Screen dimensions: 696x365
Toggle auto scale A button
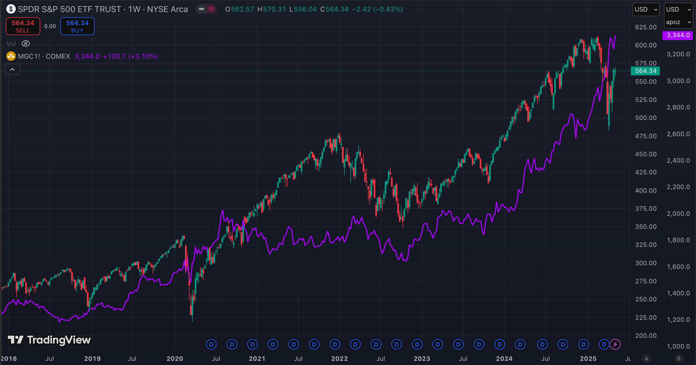pyautogui.click(x=646, y=358)
